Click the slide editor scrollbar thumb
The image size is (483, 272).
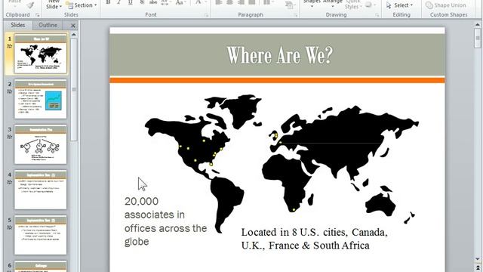(478, 39)
